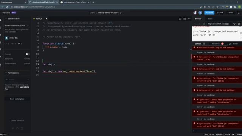This screenshot has height=136, width=242.
Task: Close the SyntaxError overlay
Action: point(240,26)
